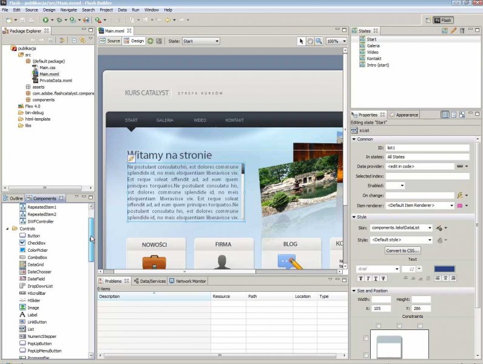The height and width of the screenshot is (364, 483).
Task: Click the Convert to CSS button
Action: tap(402, 251)
